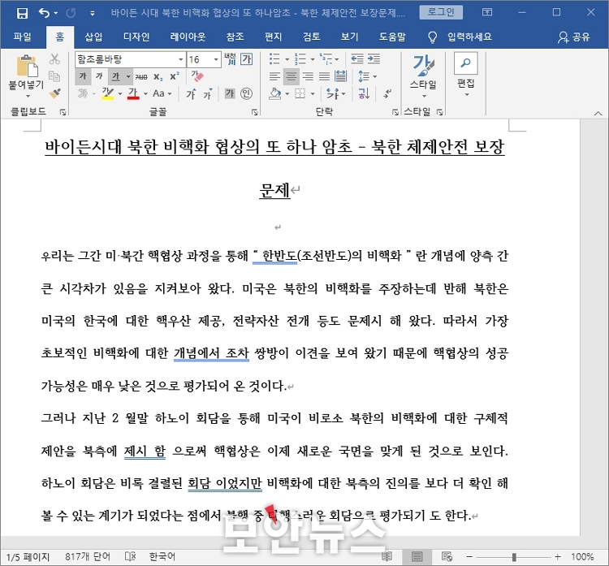The height and width of the screenshot is (566, 609).
Task: Click the Cut scissors icon
Action: tap(54, 59)
